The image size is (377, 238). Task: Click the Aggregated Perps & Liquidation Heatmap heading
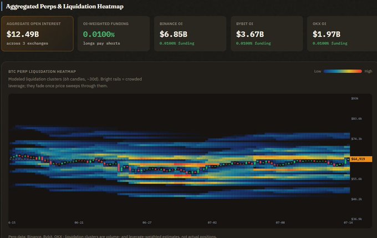65,7
